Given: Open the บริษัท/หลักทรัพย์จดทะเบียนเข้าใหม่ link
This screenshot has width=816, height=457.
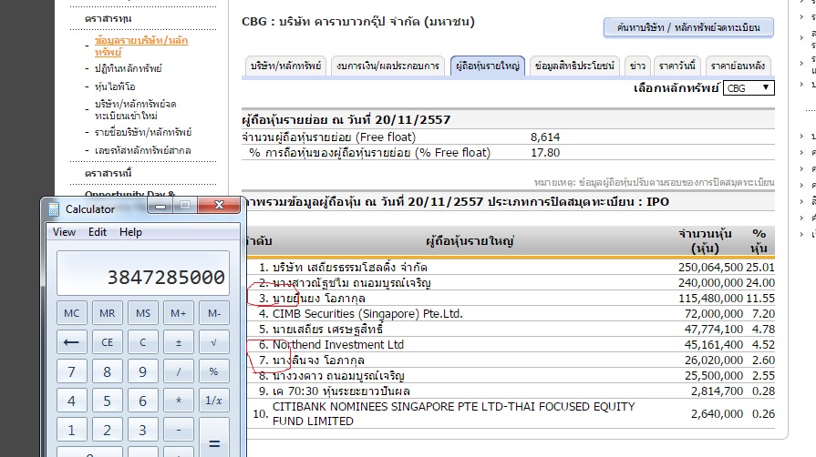Looking at the screenshot, I should click(x=135, y=109).
